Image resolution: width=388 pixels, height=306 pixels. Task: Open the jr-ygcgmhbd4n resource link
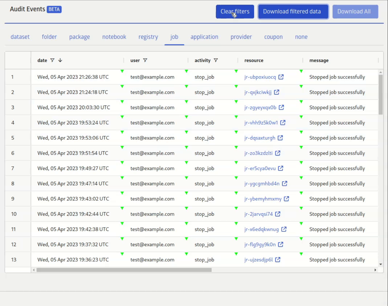point(262,184)
